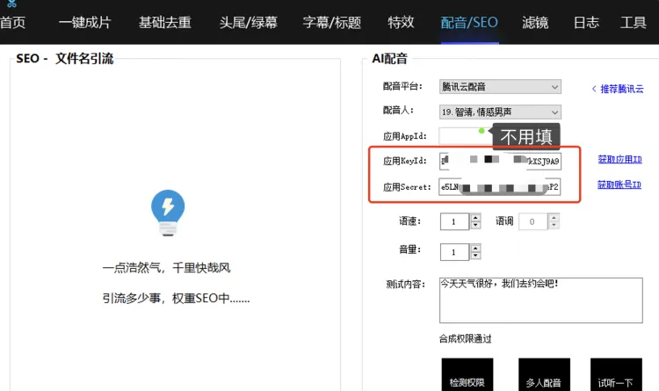The width and height of the screenshot is (659, 391).
Task: Open the 首页 tab
Action: click(x=12, y=22)
